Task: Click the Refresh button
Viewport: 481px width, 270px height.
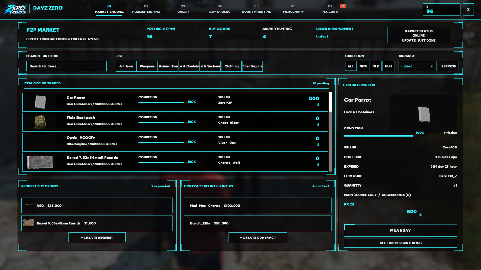Action: coord(449,66)
